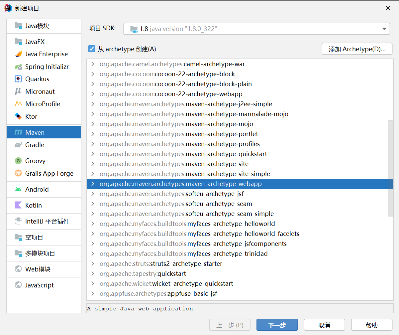Uncheck 从 archetype 创建 checkbox
This screenshot has width=399, height=335.
(x=92, y=49)
